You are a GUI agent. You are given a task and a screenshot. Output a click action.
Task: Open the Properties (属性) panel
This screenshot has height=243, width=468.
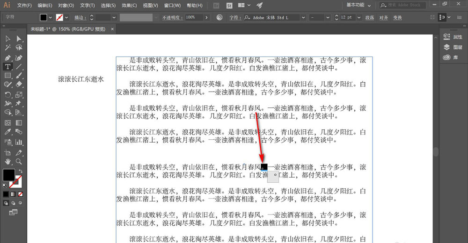[x=453, y=37]
